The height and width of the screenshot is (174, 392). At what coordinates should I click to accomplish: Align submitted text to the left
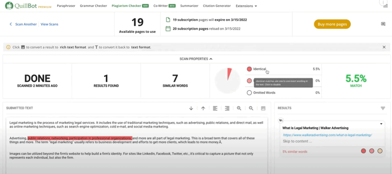coord(215,108)
